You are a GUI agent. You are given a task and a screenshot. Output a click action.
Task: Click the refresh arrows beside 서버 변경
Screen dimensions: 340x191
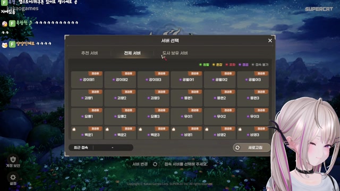pyautogui.click(x=155, y=164)
